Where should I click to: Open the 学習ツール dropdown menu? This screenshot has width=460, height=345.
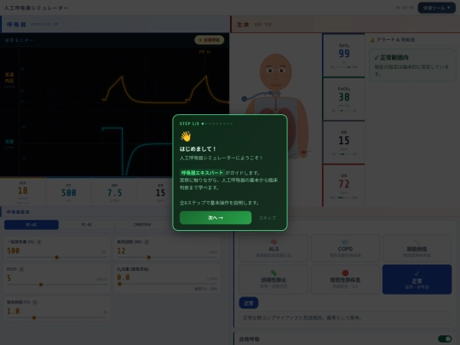(436, 8)
